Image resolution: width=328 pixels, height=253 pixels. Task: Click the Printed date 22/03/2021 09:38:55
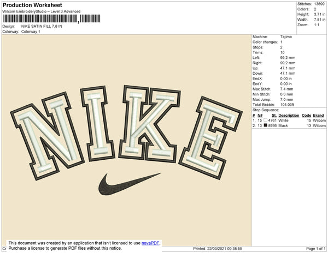click(218, 249)
